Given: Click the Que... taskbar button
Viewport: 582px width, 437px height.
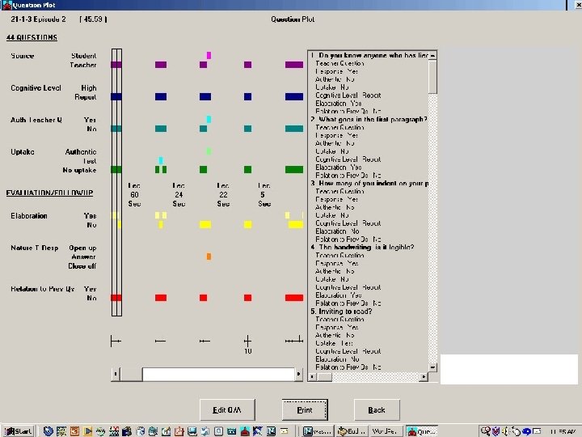Looking at the screenshot, I should coord(421,431).
